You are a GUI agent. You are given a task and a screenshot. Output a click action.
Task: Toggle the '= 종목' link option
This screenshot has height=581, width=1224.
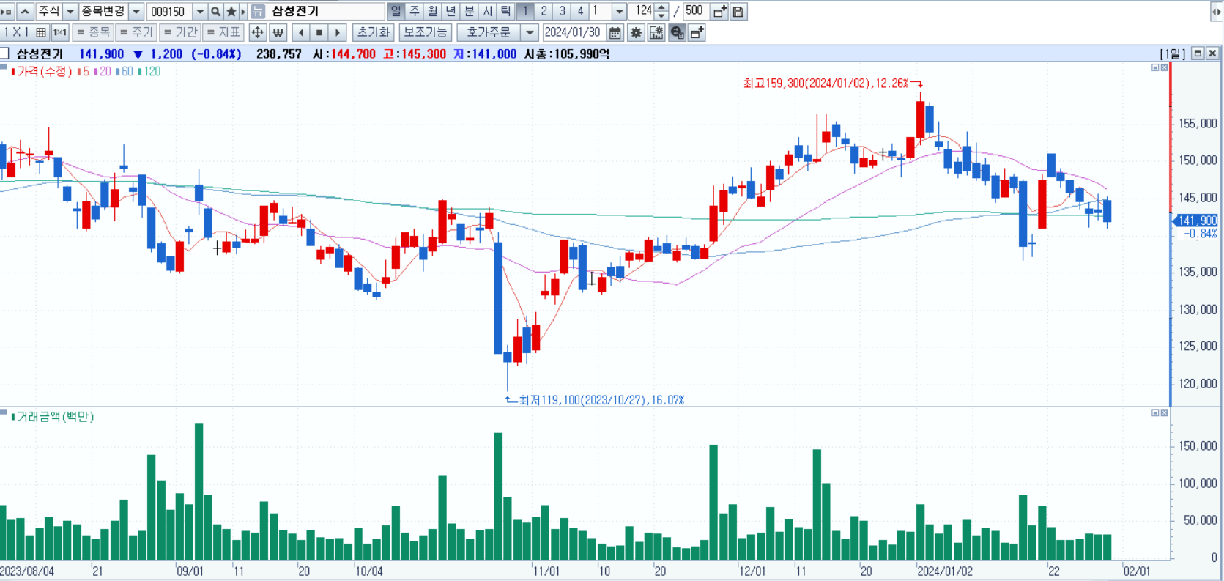pos(93,32)
